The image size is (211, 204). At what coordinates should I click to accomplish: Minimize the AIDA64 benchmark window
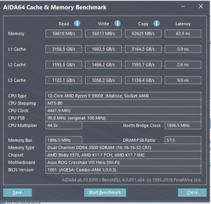tap(183, 7)
